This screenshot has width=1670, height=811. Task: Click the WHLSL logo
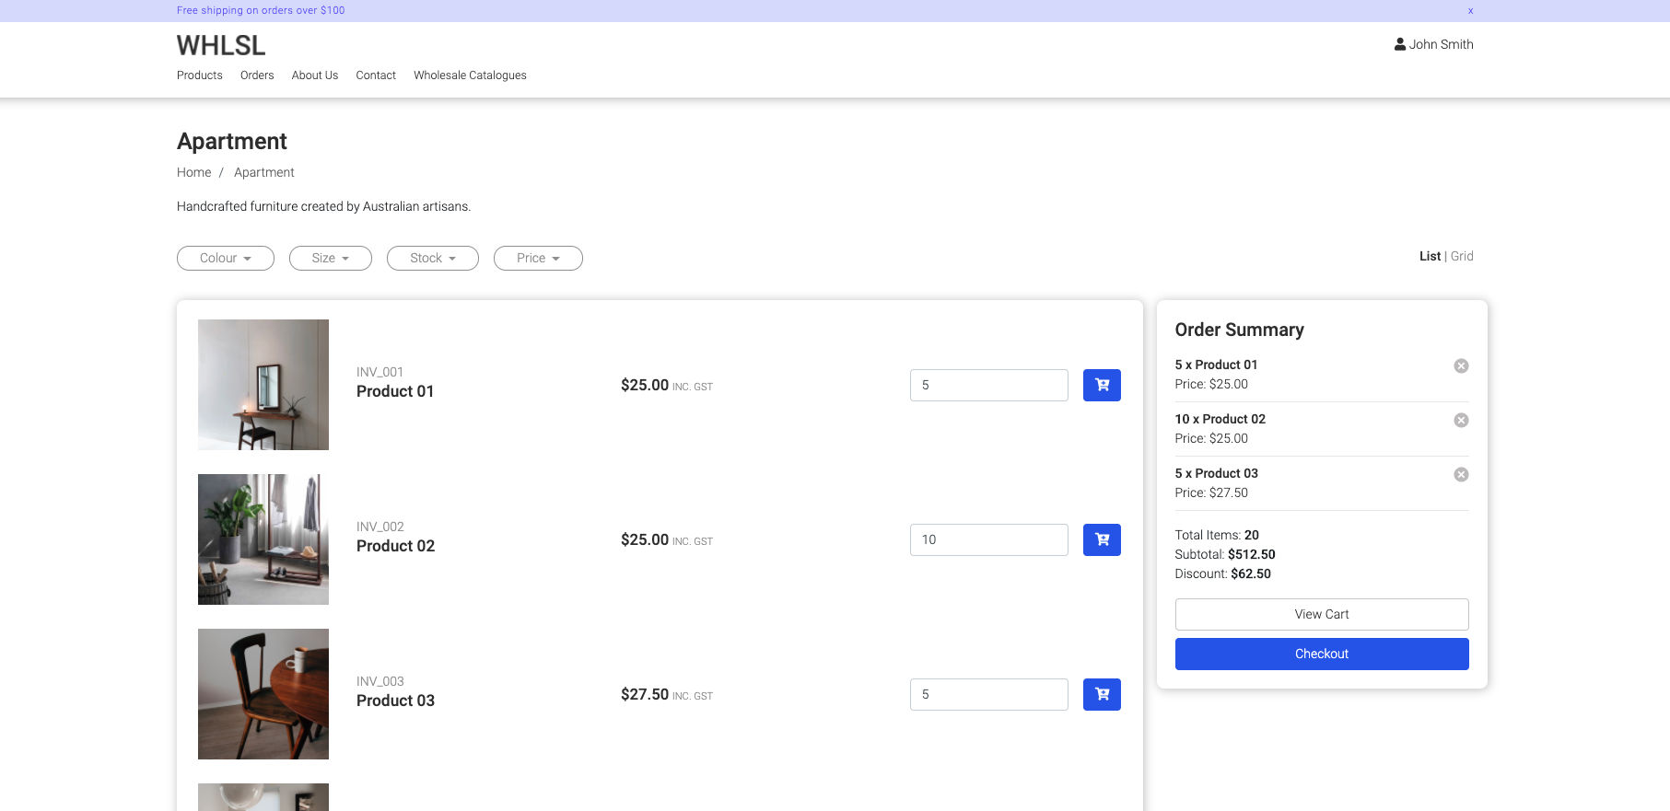(221, 45)
